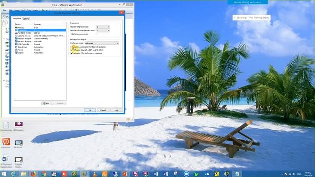
Task: Open the Zoom app in the taskbar
Action: click(x=186, y=174)
